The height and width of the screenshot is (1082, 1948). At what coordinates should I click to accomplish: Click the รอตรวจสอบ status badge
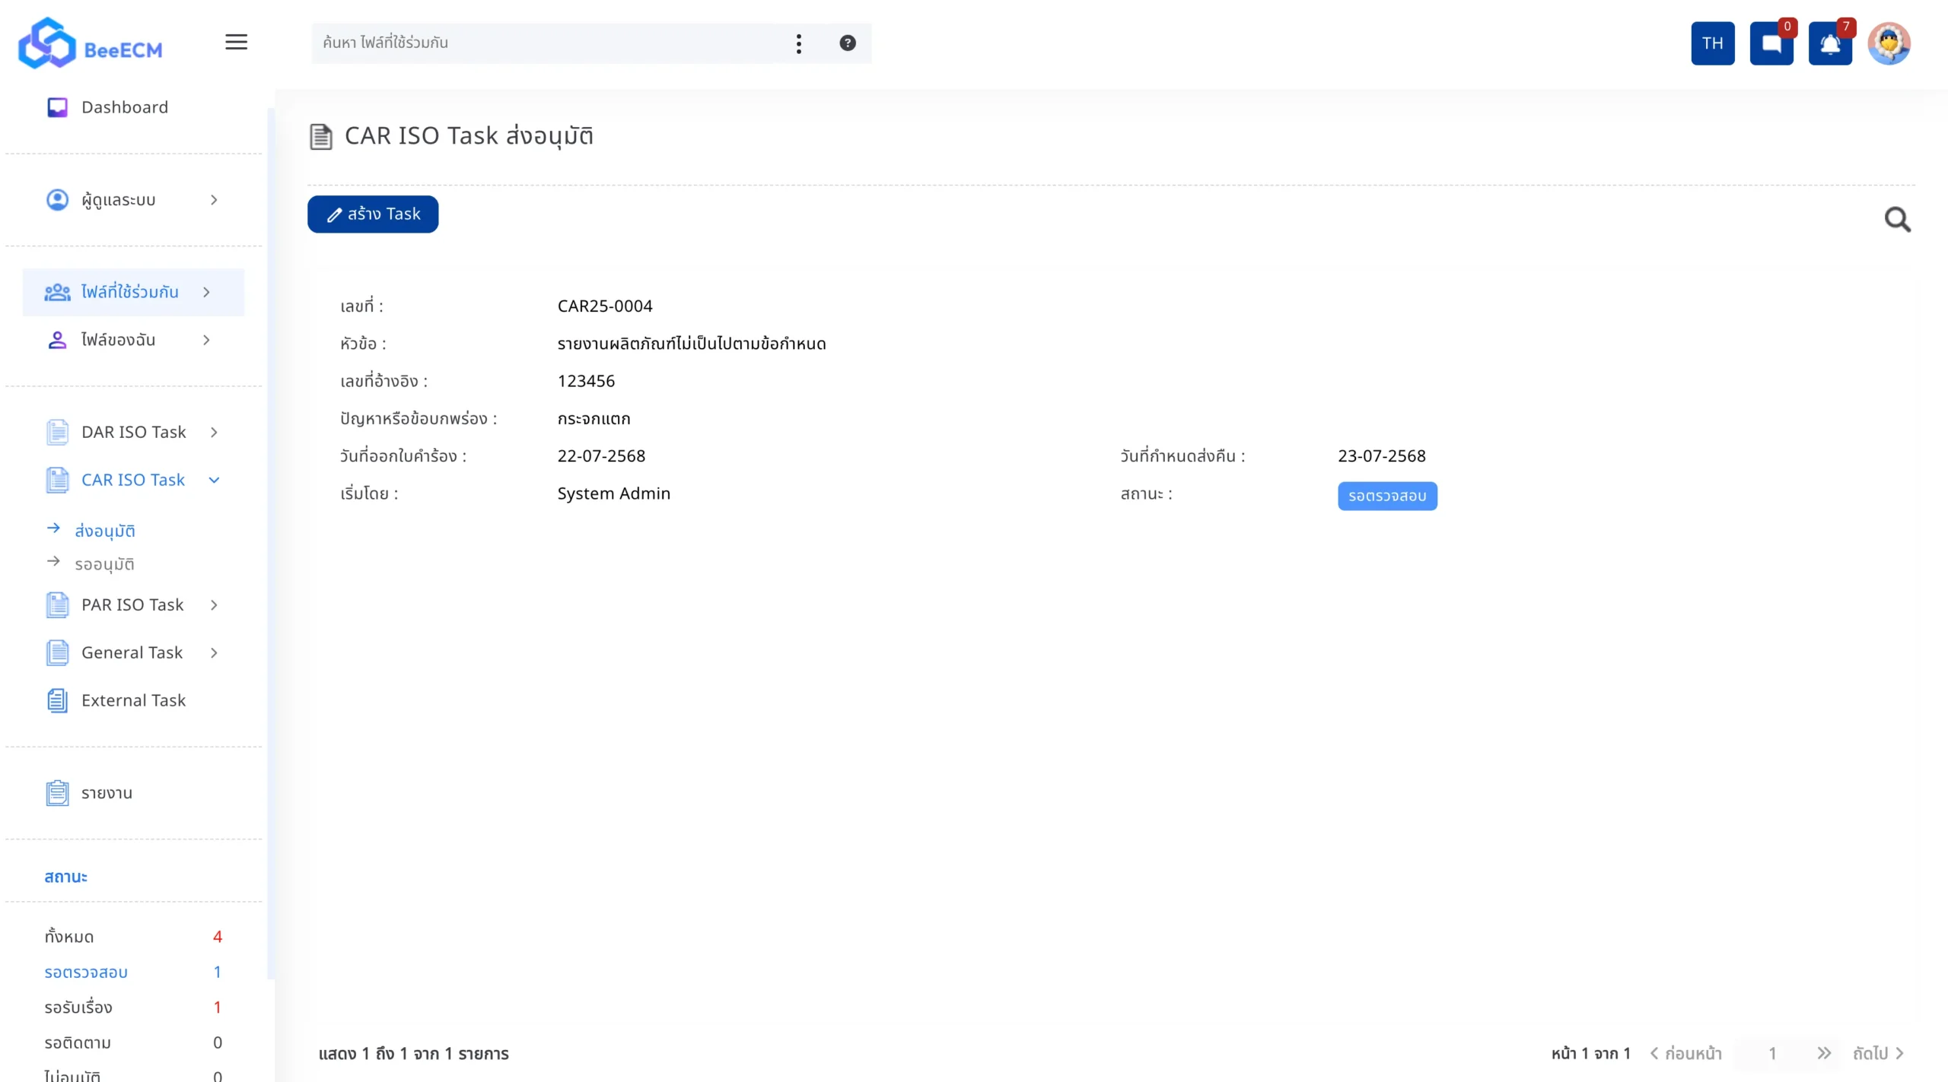1386,496
